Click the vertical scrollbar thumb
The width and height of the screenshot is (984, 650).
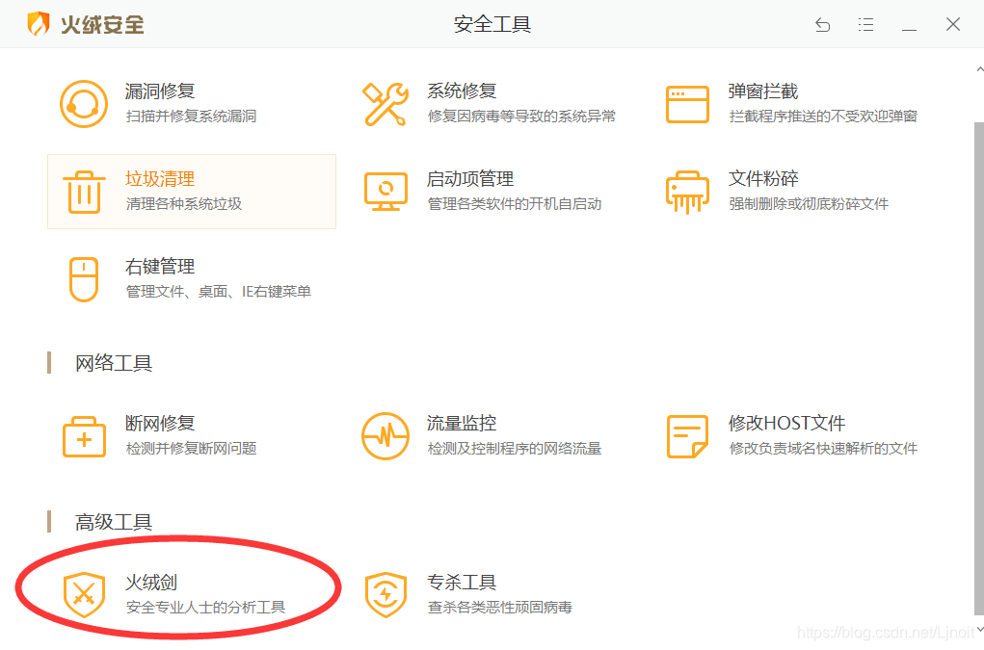[x=979, y=369]
